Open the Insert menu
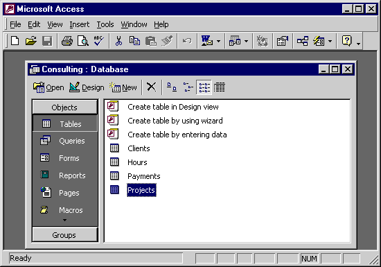 (80, 24)
